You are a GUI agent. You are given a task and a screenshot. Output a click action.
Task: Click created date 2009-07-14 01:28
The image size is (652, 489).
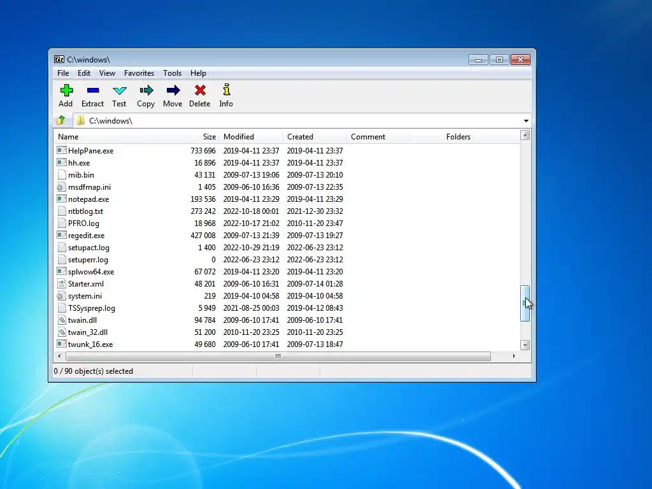coord(315,283)
